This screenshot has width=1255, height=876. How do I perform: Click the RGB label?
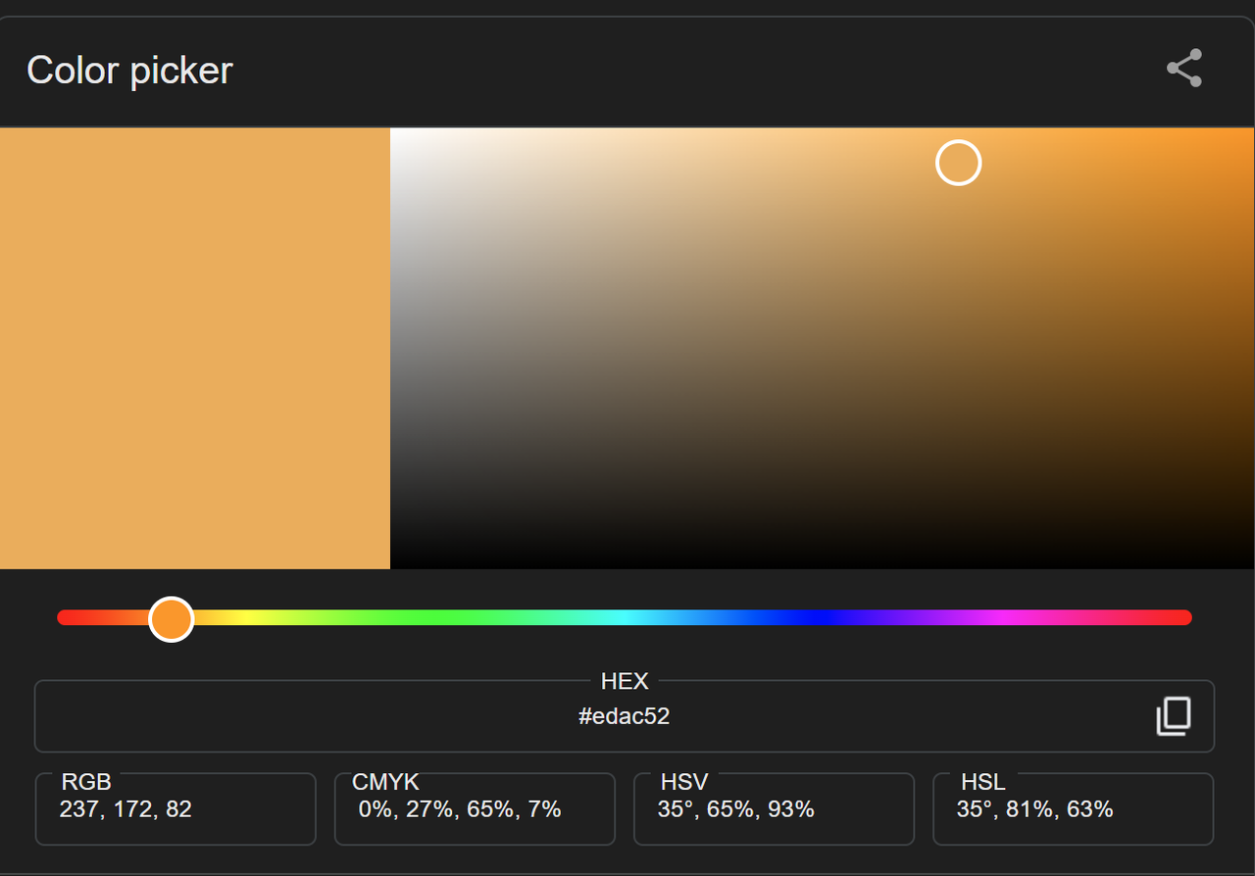[86, 782]
